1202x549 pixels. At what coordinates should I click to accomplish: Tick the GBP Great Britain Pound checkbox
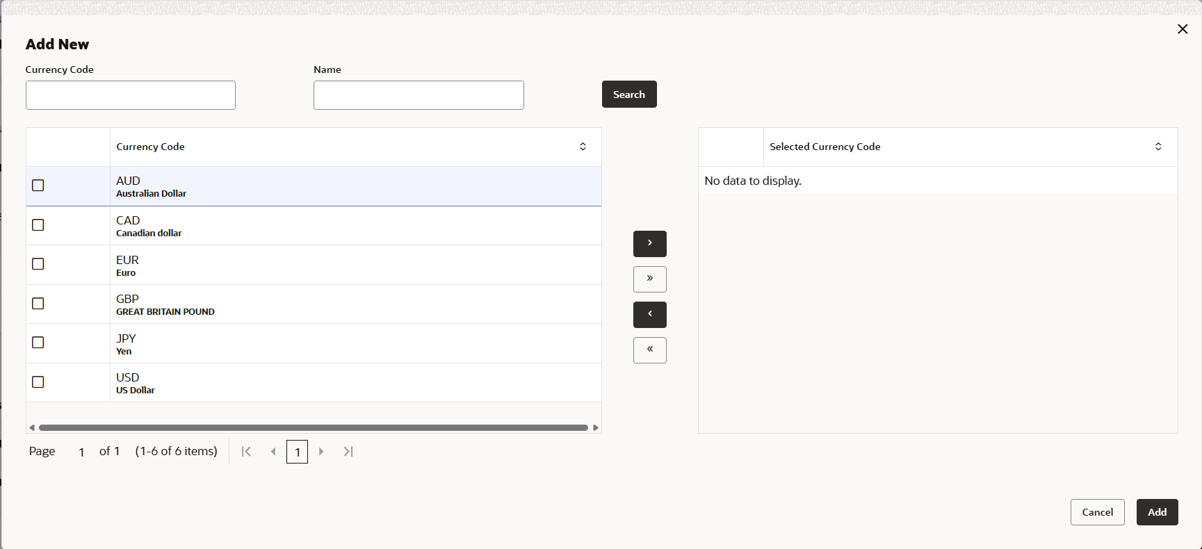(x=38, y=304)
